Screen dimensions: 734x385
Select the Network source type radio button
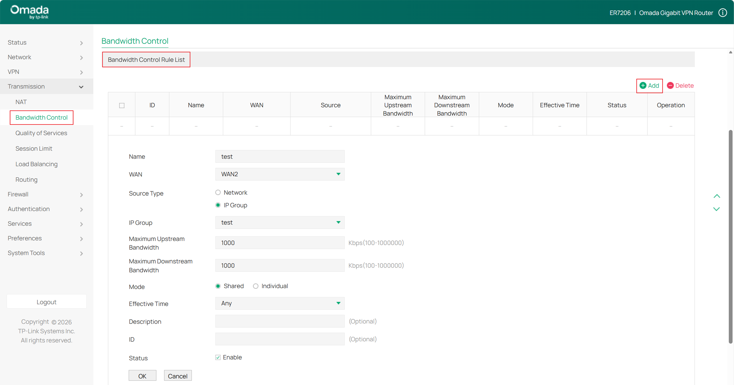click(218, 192)
